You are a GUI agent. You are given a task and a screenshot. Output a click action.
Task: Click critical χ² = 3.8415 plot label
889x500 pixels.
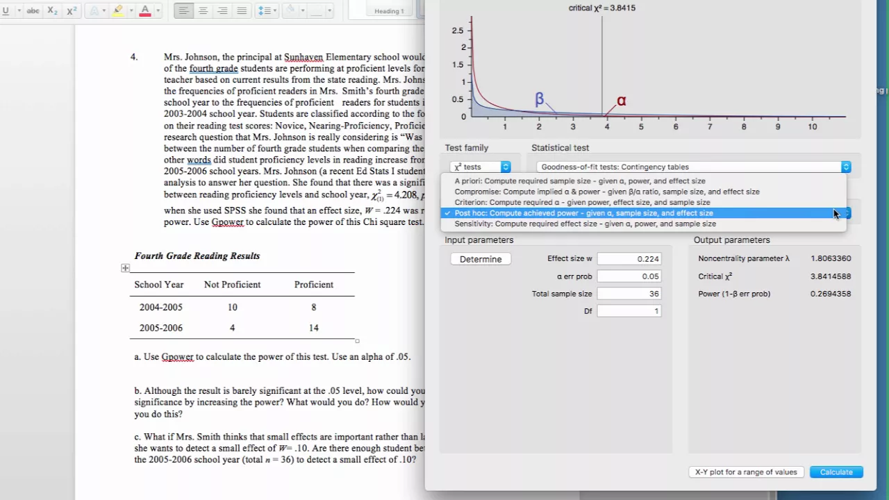point(601,8)
